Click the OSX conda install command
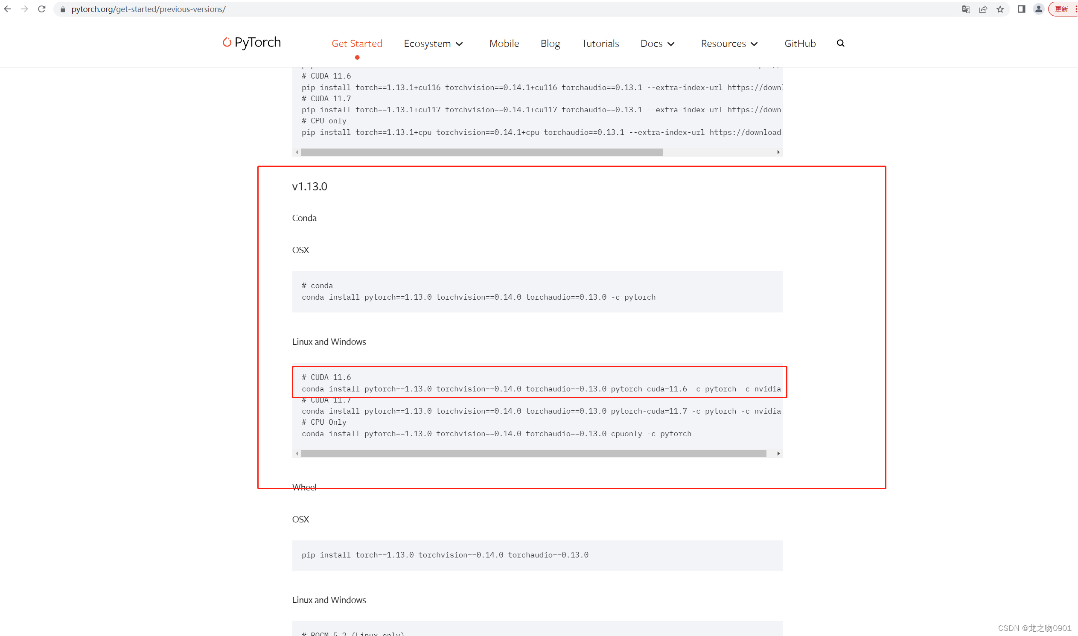The image size is (1078, 636). coord(478,297)
